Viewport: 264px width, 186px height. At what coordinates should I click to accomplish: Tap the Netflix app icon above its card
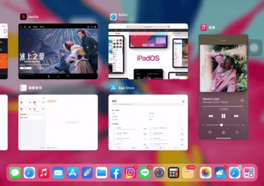[23, 17]
